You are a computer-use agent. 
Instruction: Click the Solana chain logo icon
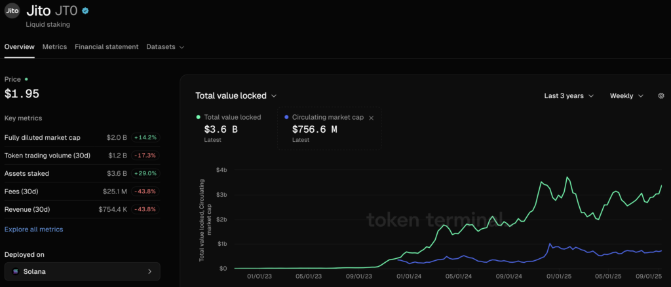click(x=16, y=271)
